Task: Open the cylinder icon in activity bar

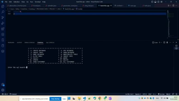Action: click(3, 45)
